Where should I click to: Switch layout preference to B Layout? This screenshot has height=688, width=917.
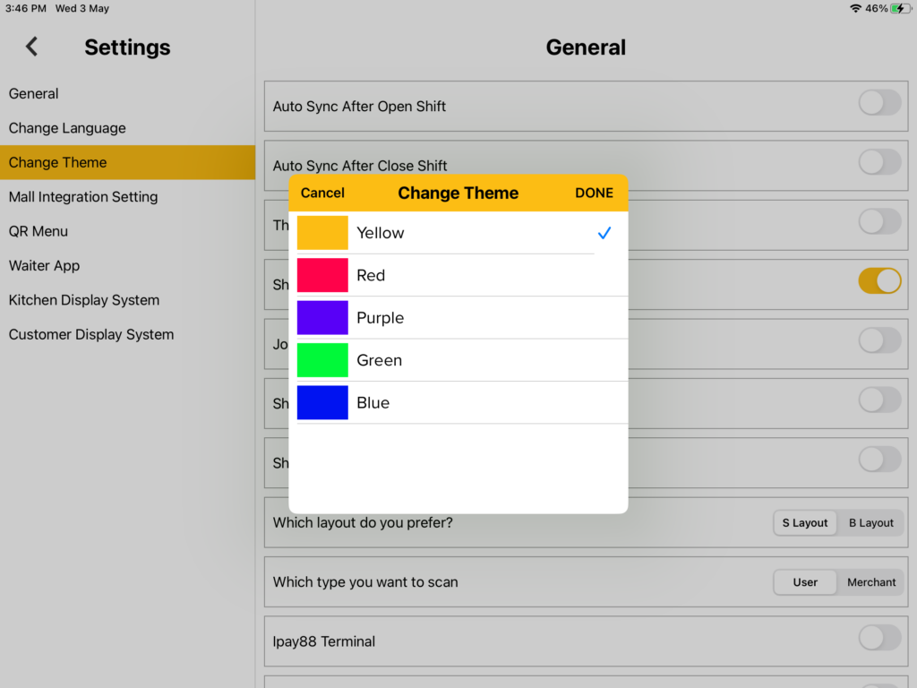point(870,522)
